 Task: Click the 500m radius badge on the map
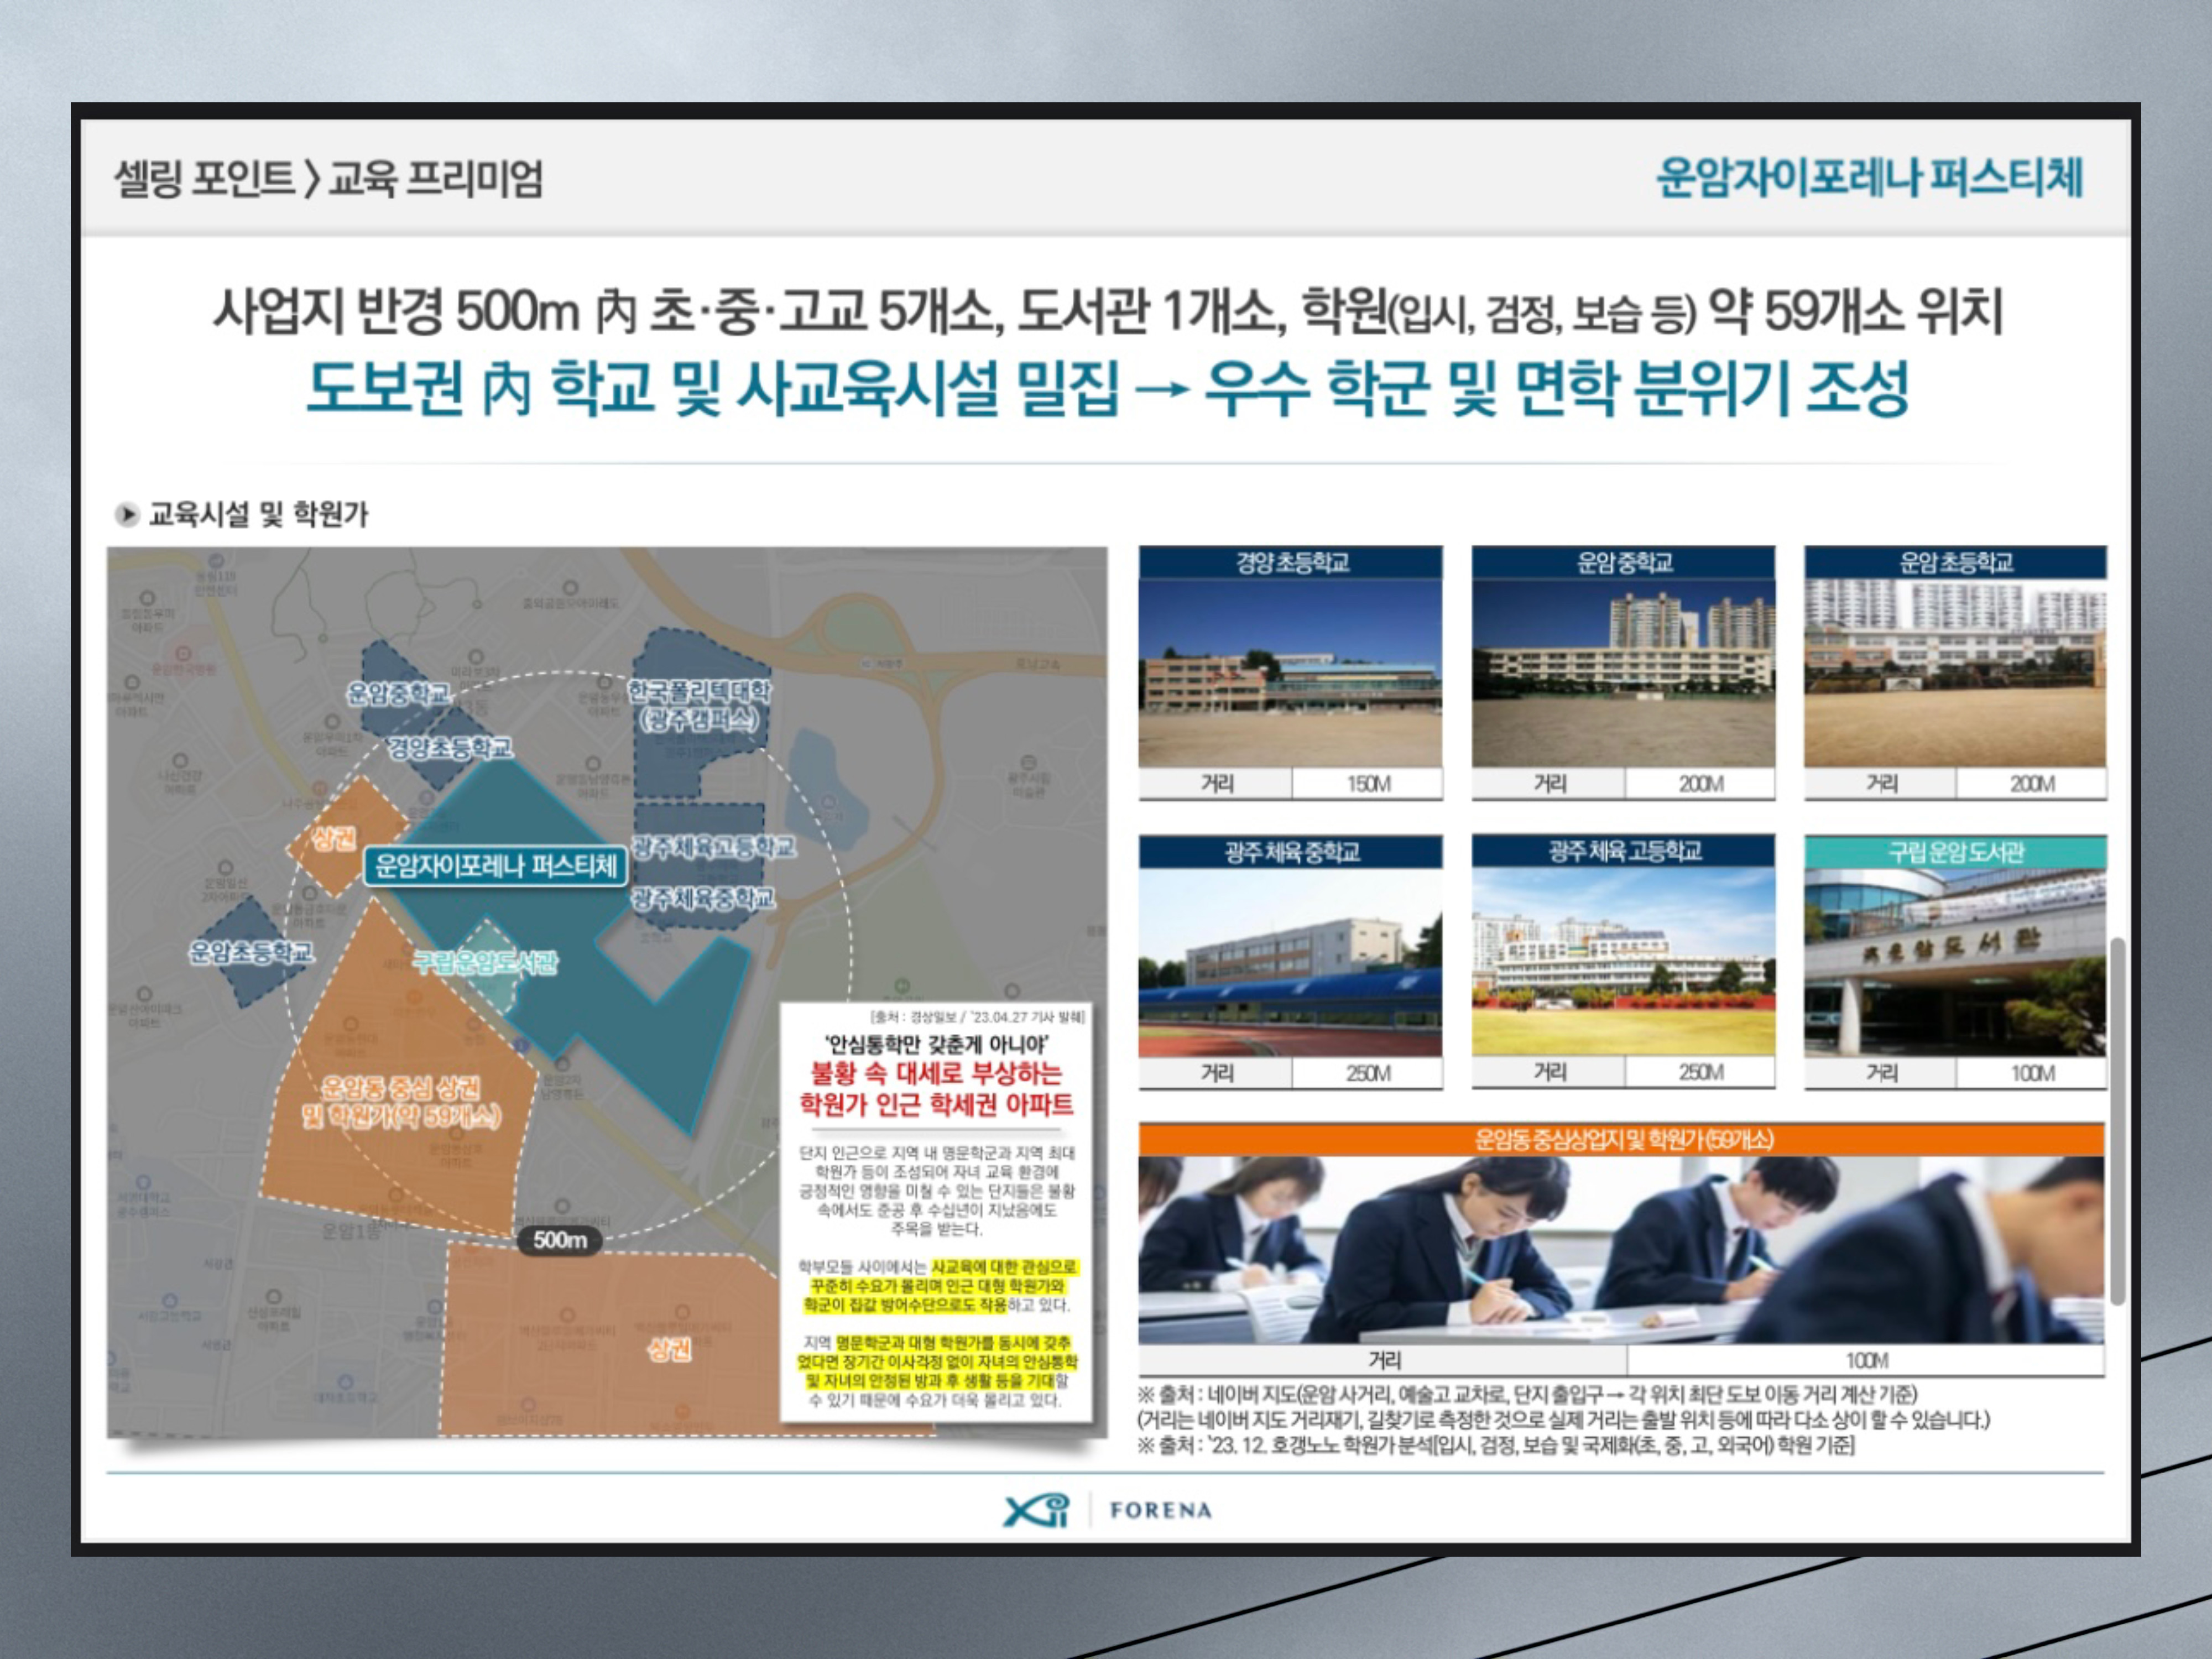coord(559,1240)
